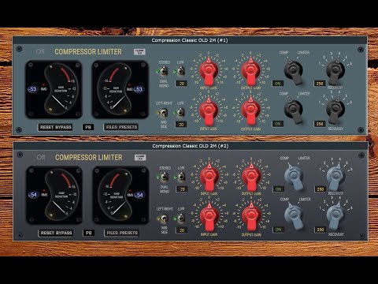Open FILES PRESETS in compressor #1
The width and height of the screenshot is (378, 284).
click(x=121, y=127)
